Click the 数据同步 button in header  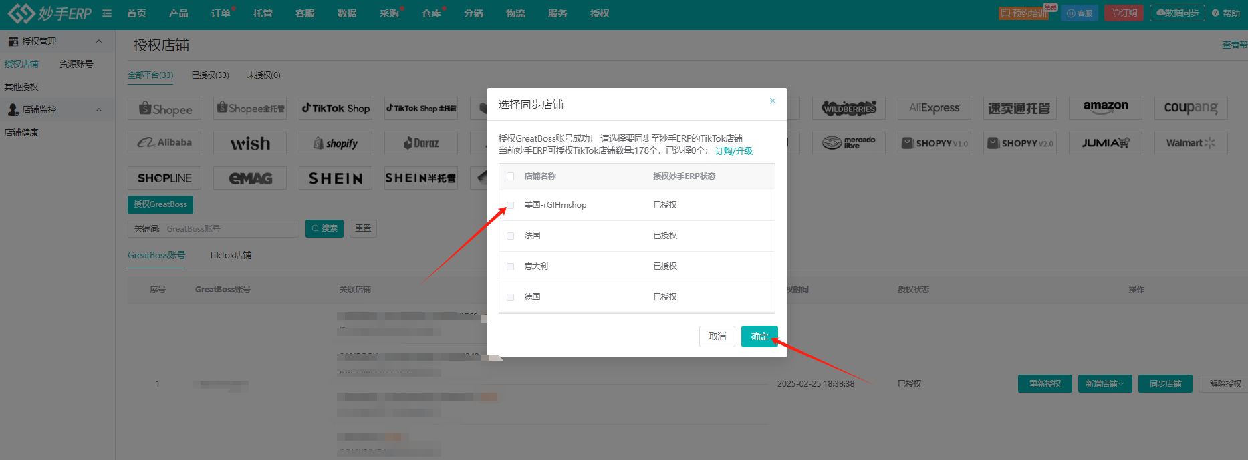(x=1177, y=13)
